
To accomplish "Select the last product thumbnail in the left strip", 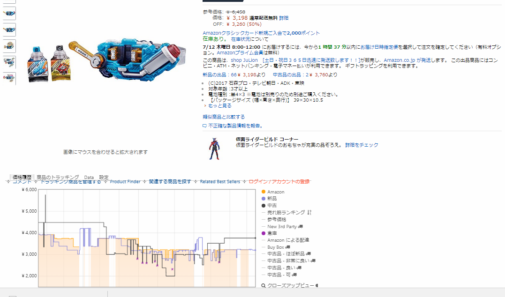I will point(9,78).
